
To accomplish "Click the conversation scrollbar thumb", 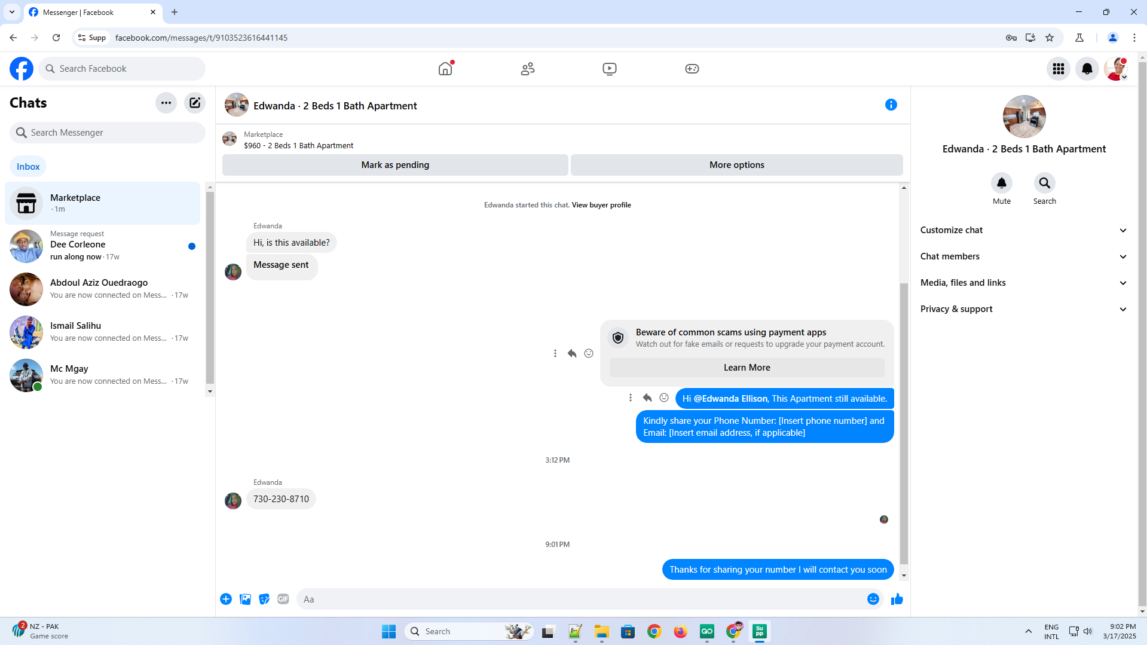I will coord(904,423).
